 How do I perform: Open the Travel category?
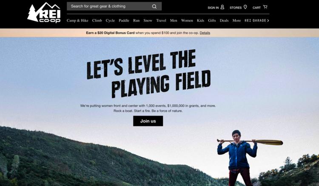(161, 20)
